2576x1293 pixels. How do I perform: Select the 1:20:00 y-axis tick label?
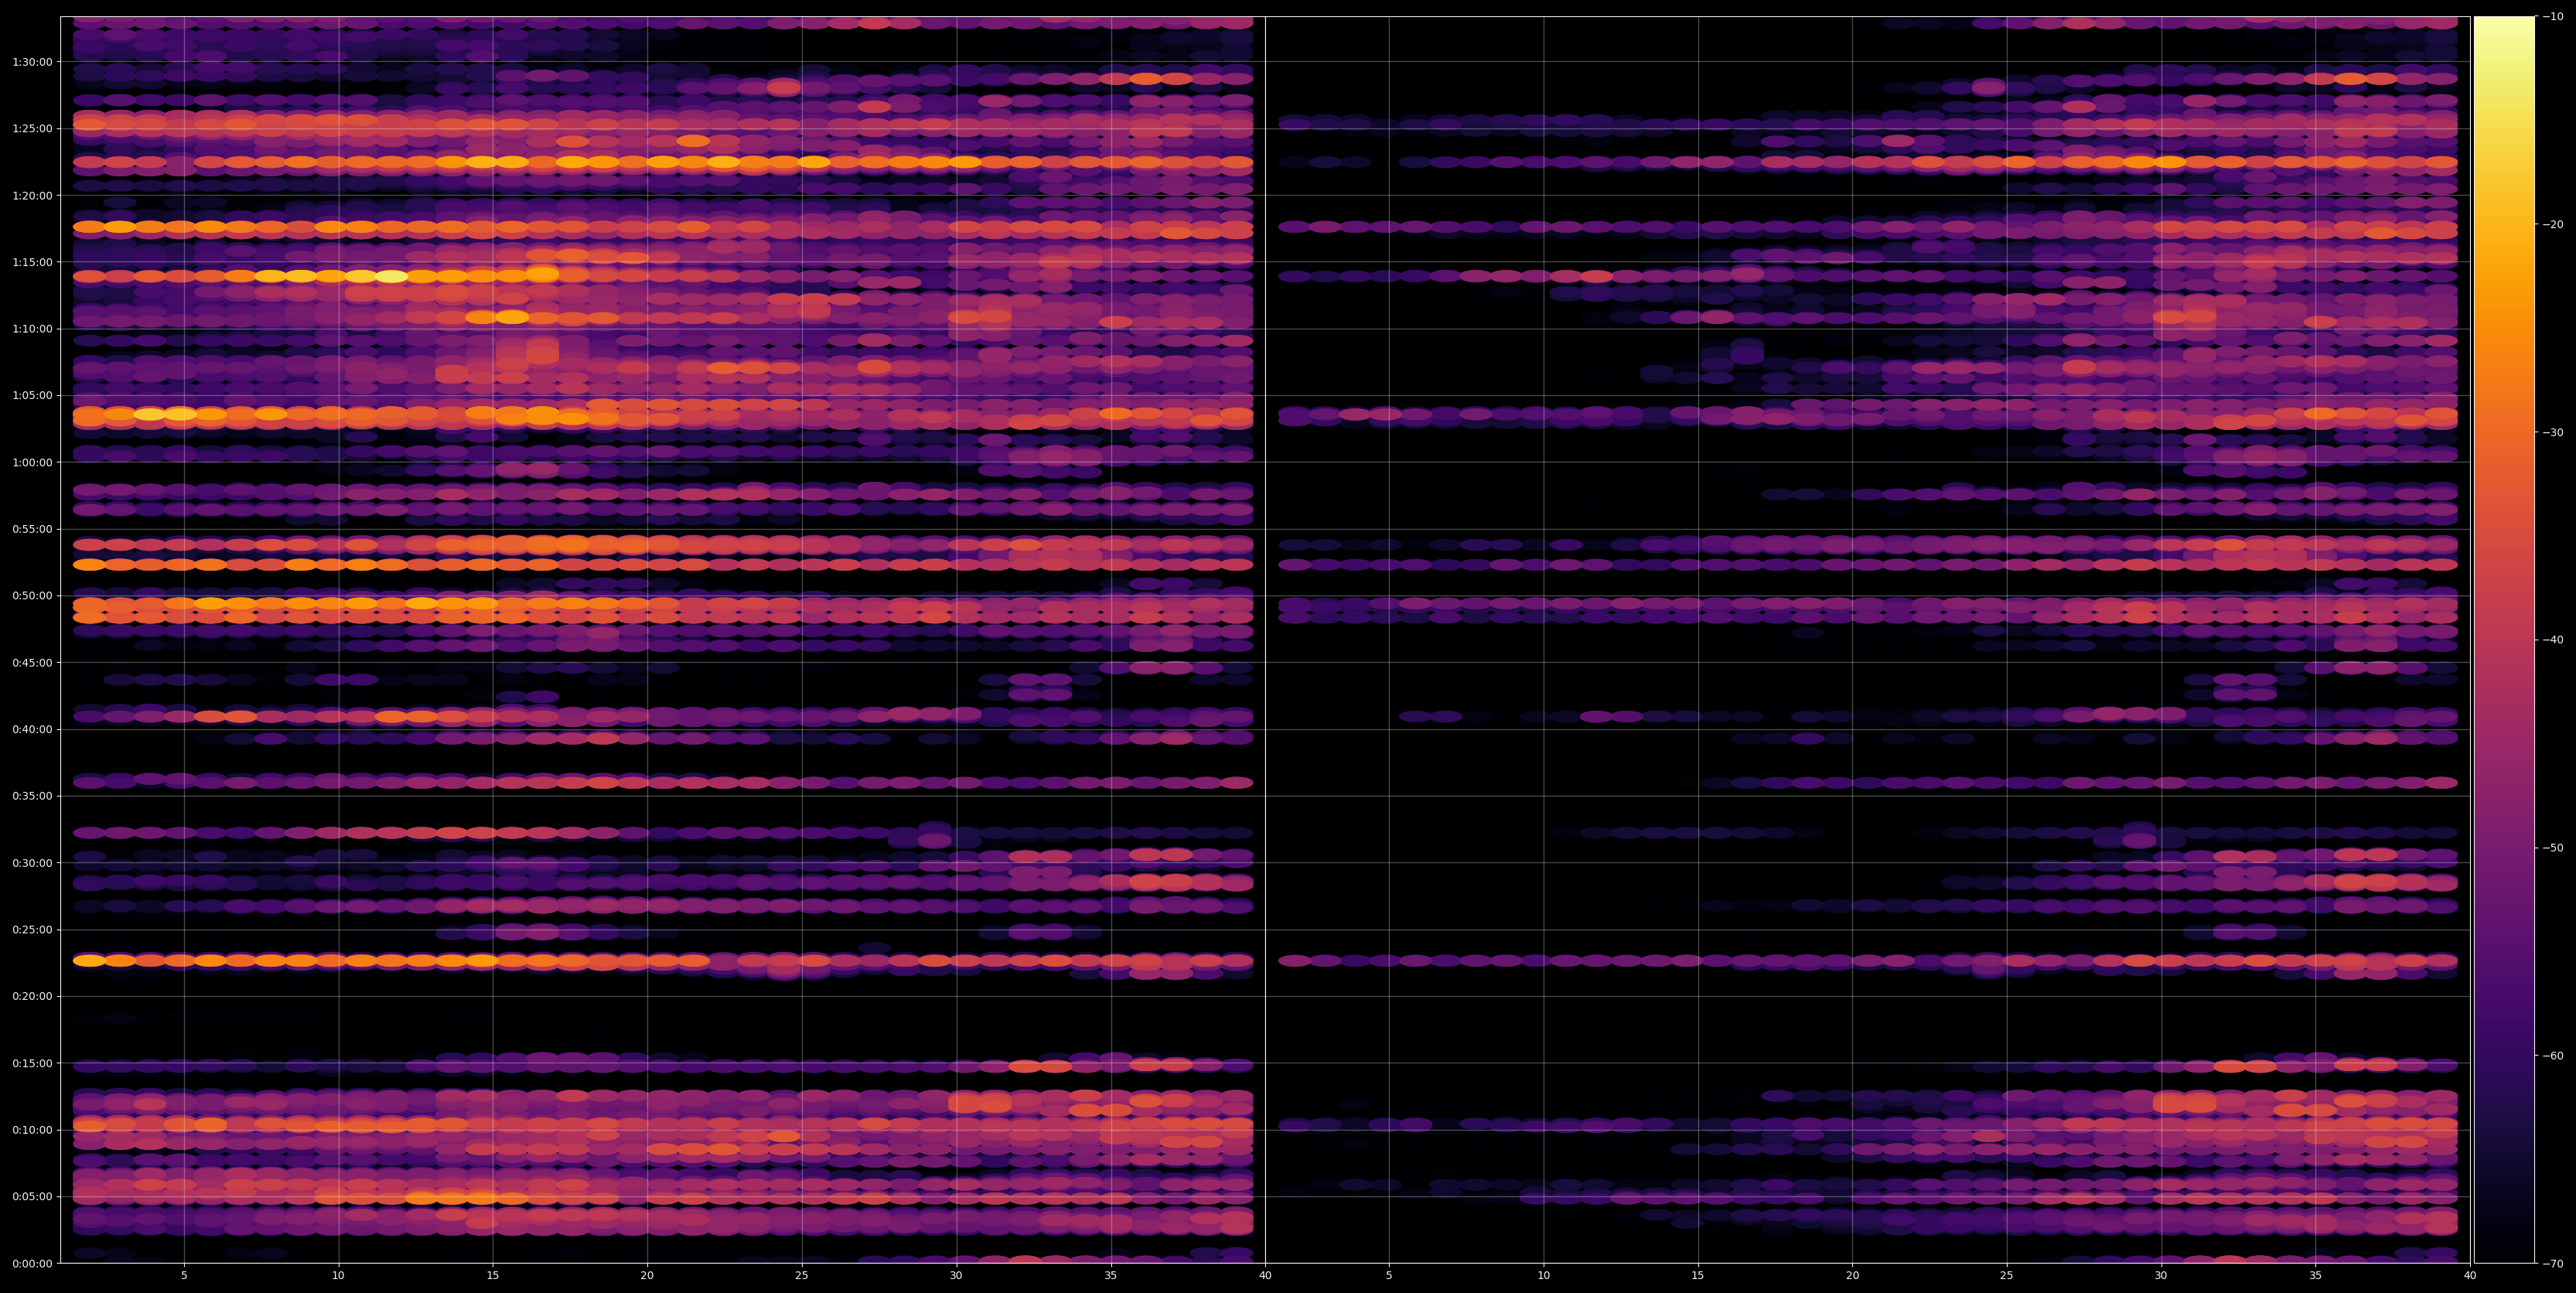(32, 195)
